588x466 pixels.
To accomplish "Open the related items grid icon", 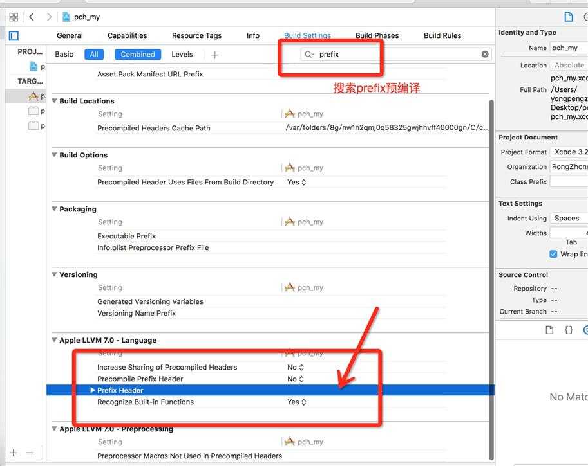I will pos(14,17).
